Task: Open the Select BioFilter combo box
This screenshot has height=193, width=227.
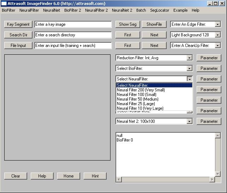Action: [190, 68]
